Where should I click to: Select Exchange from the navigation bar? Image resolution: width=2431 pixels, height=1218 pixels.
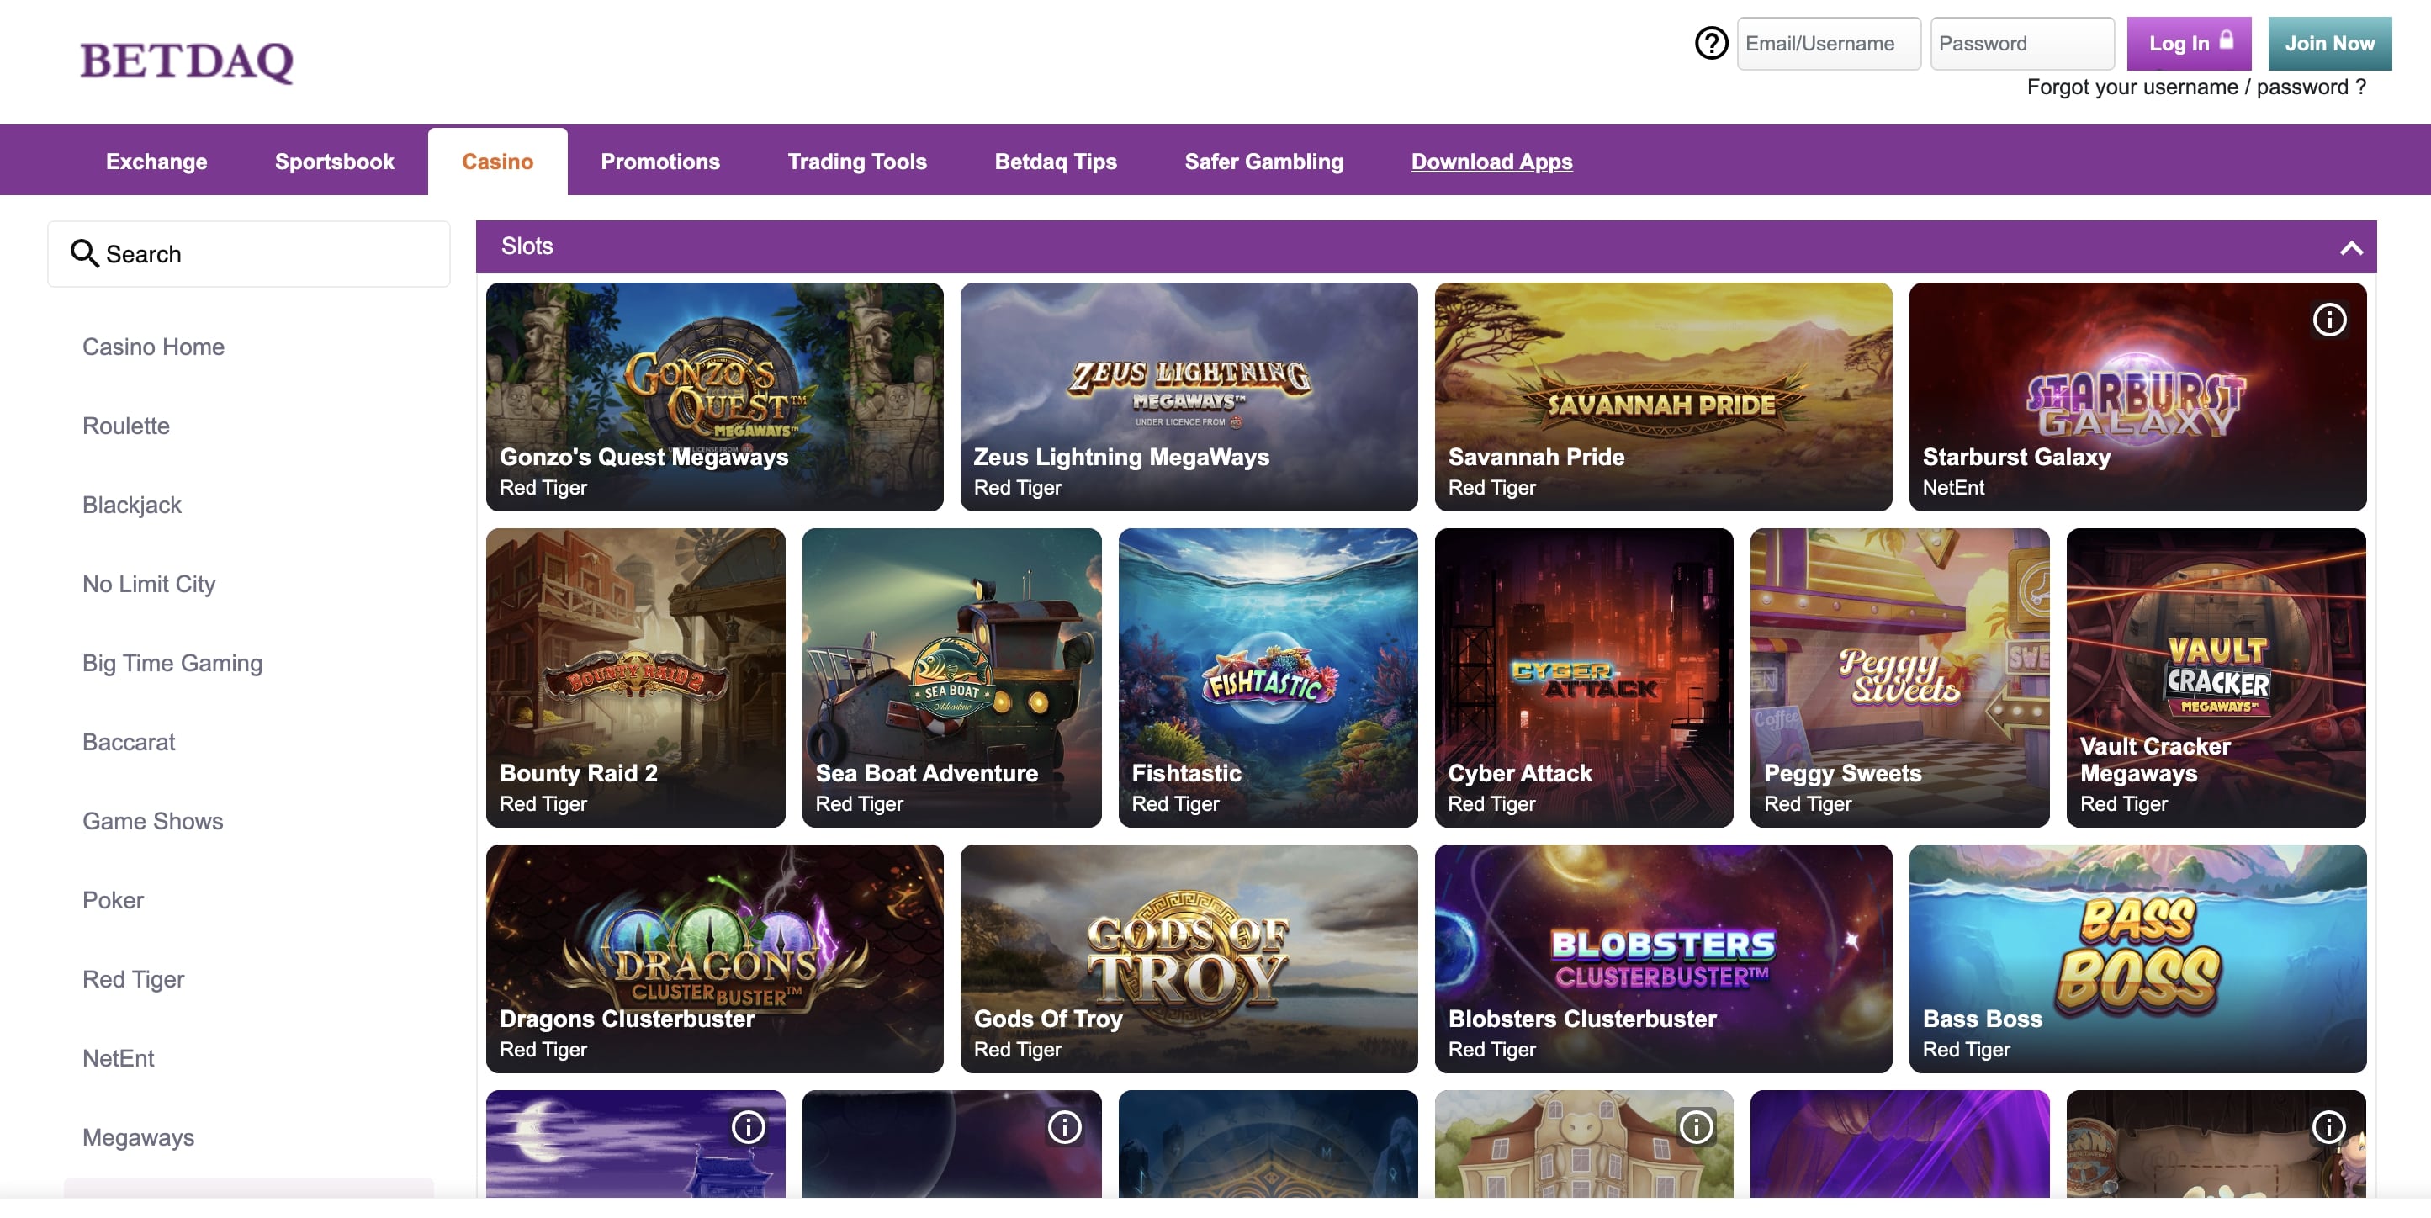coord(156,161)
